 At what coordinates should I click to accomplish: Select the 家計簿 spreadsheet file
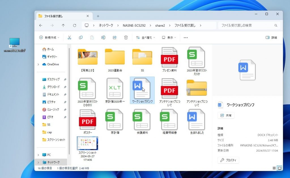tap(115, 122)
